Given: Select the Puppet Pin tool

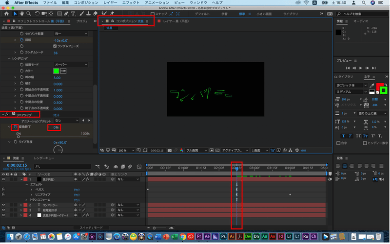Looking at the screenshot, I should (112, 14).
